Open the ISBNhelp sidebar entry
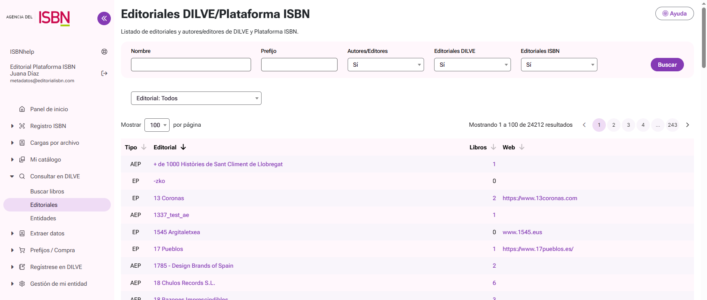 click(22, 52)
